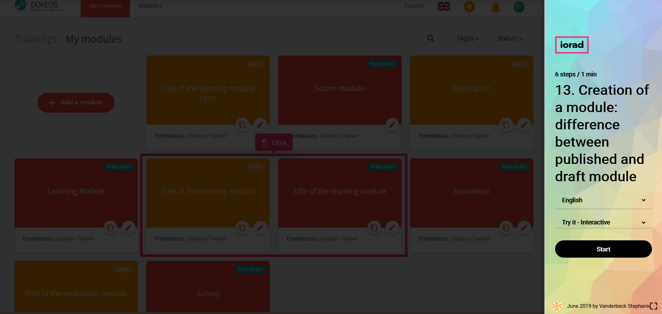
Task: Click the orange plus icon in header
Action: (x=469, y=7)
